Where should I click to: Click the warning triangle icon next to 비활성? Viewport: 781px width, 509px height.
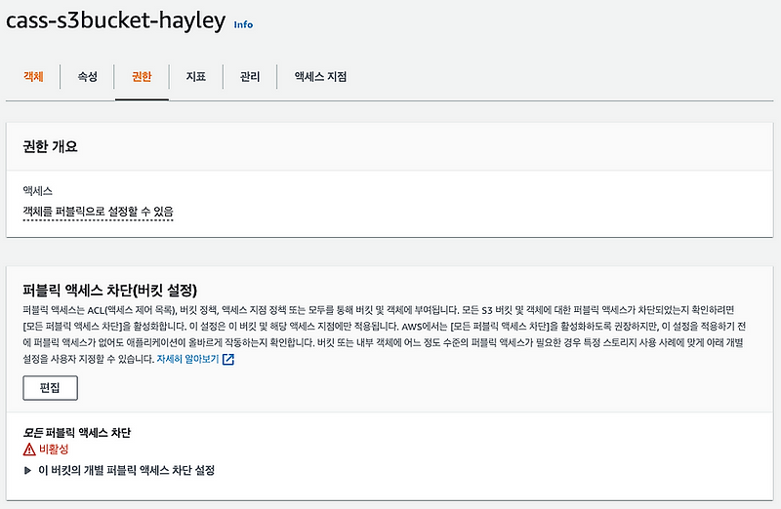29,450
